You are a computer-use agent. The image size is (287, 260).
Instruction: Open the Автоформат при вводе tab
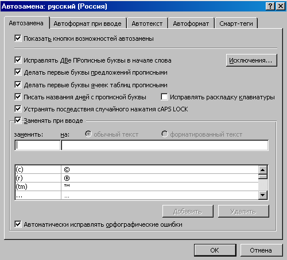pyautogui.click(x=88, y=24)
